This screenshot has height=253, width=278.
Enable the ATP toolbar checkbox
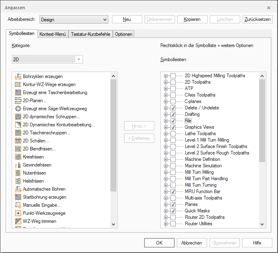coord(173,88)
